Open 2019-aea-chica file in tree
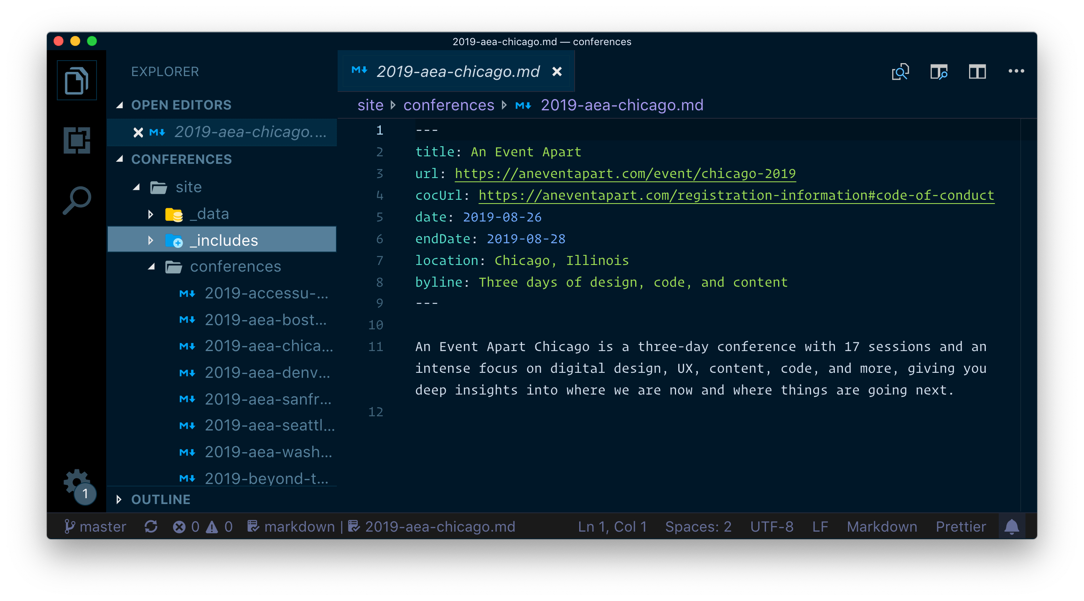 [269, 346]
